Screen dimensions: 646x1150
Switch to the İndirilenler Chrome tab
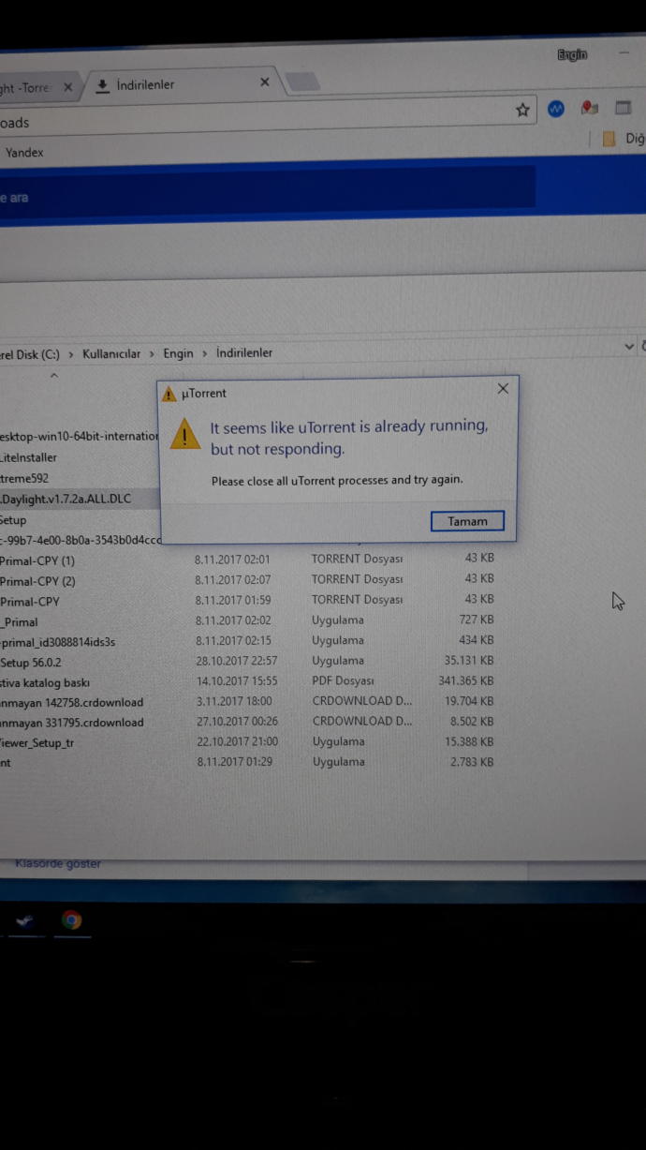pyautogui.click(x=145, y=84)
